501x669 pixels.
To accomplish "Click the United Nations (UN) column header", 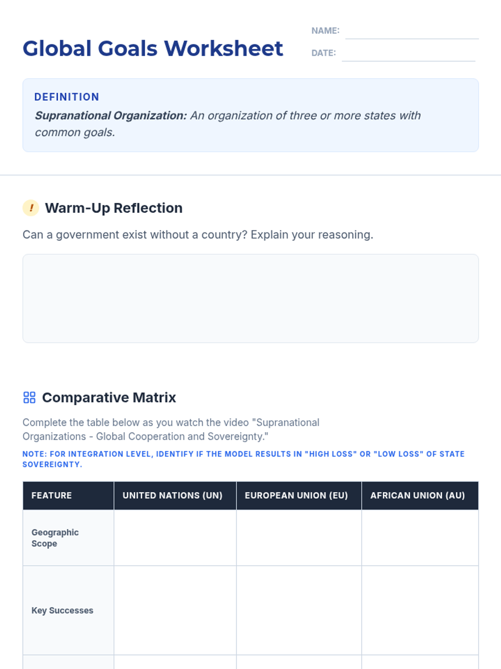I will pos(172,495).
